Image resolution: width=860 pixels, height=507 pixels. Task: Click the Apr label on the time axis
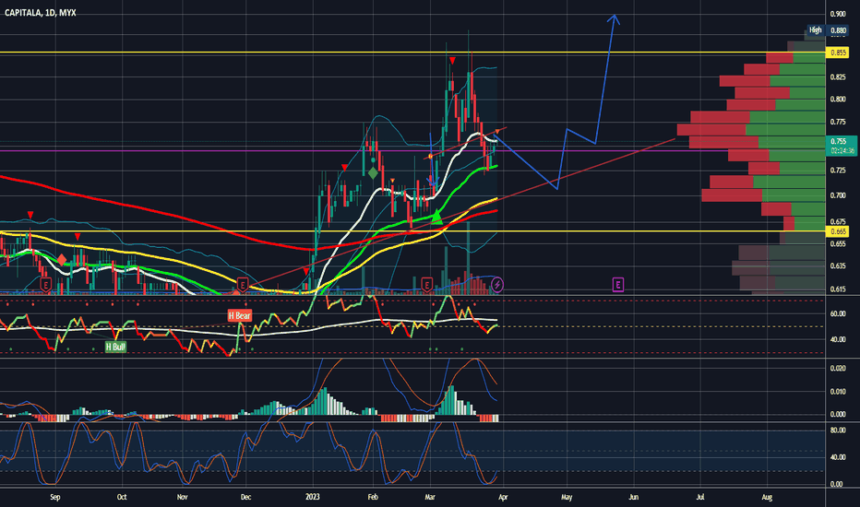click(503, 497)
